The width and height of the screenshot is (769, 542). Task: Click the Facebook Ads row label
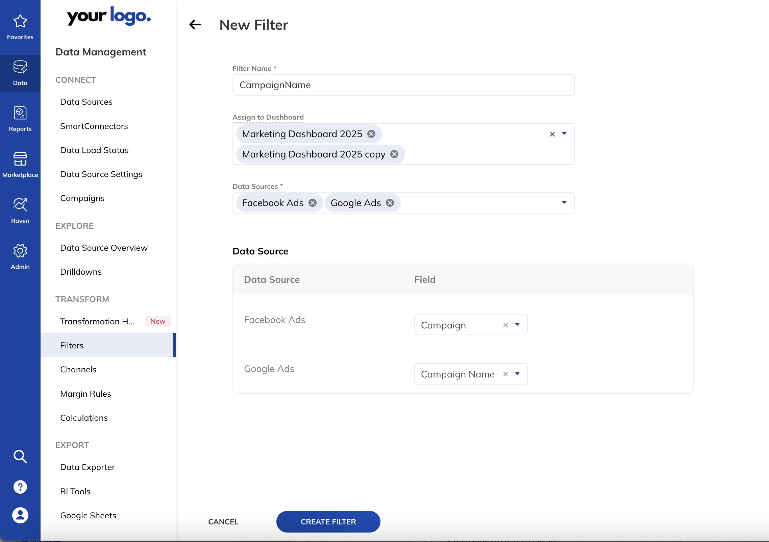pos(275,320)
